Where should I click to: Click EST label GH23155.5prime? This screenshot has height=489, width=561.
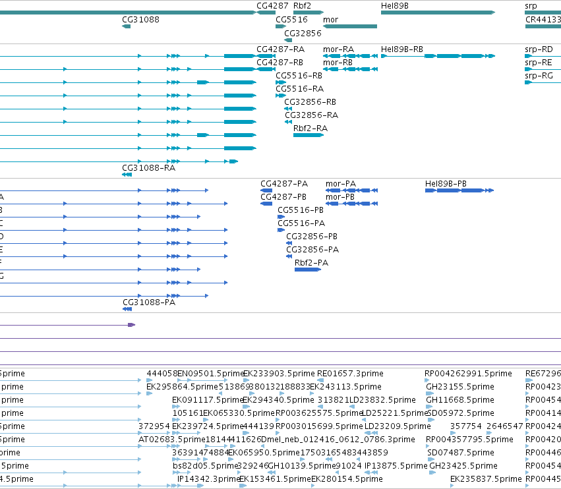click(459, 387)
